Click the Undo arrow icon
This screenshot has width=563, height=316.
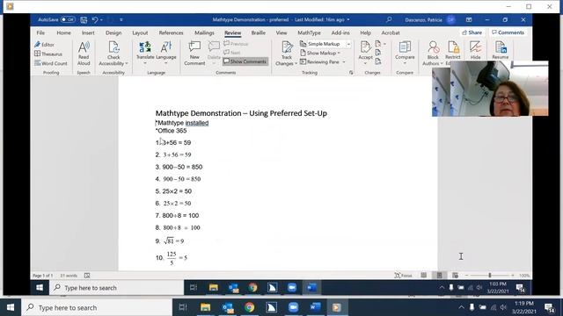tap(95, 19)
